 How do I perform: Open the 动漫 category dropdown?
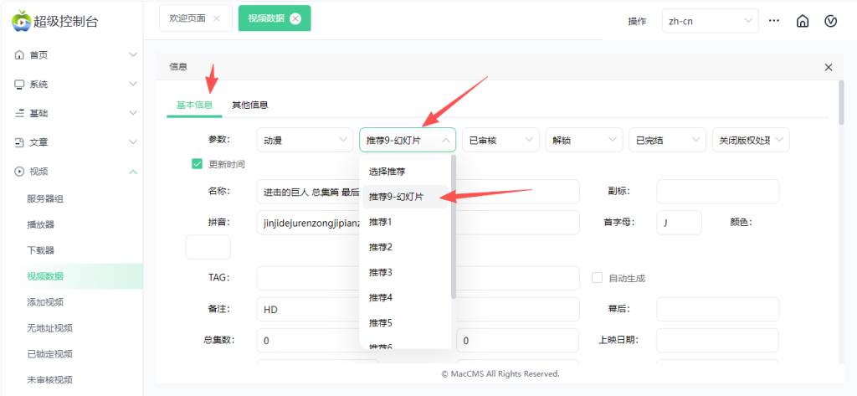coord(305,140)
